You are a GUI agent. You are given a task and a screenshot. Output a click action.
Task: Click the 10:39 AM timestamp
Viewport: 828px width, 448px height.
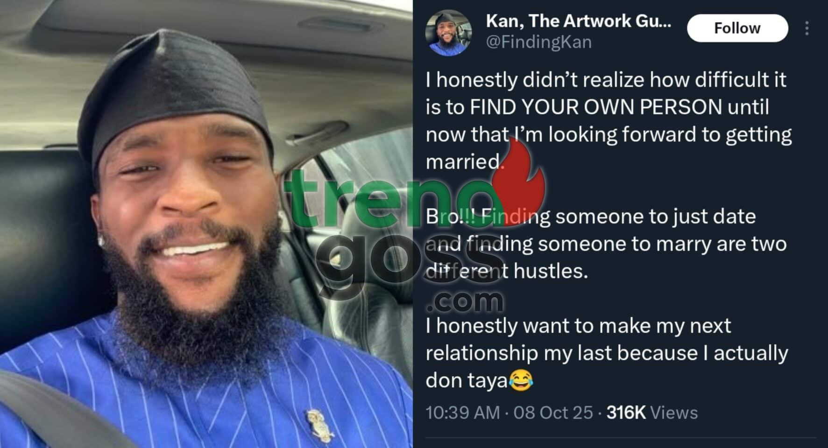pyautogui.click(x=462, y=413)
